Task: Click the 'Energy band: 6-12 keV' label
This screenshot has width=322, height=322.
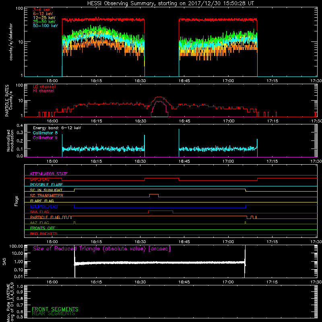Action: coord(57,128)
